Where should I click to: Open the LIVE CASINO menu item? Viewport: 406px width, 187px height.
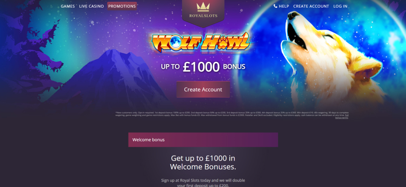coord(91,6)
